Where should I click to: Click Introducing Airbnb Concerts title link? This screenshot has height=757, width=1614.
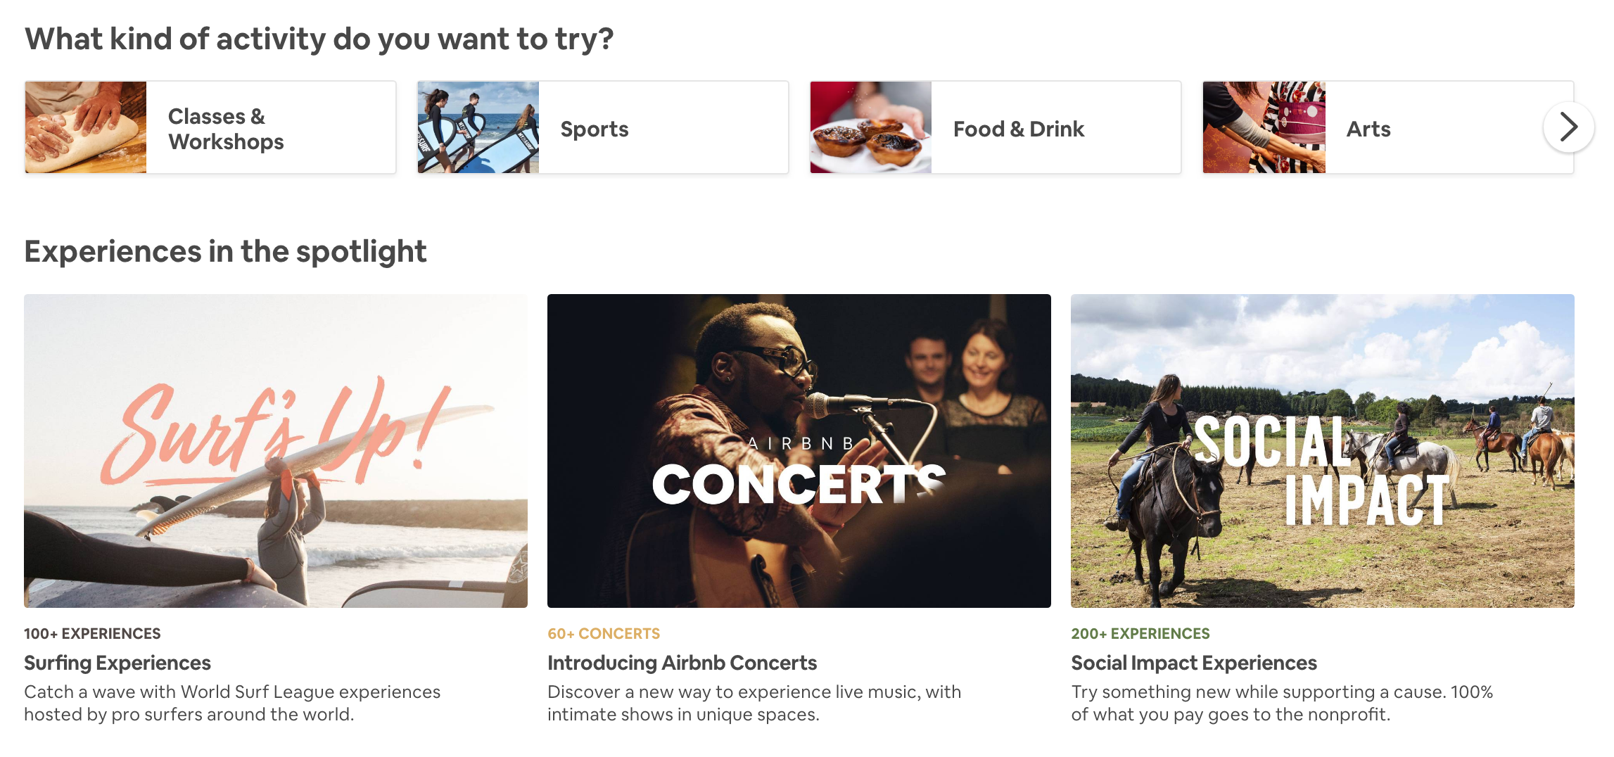coord(682,663)
